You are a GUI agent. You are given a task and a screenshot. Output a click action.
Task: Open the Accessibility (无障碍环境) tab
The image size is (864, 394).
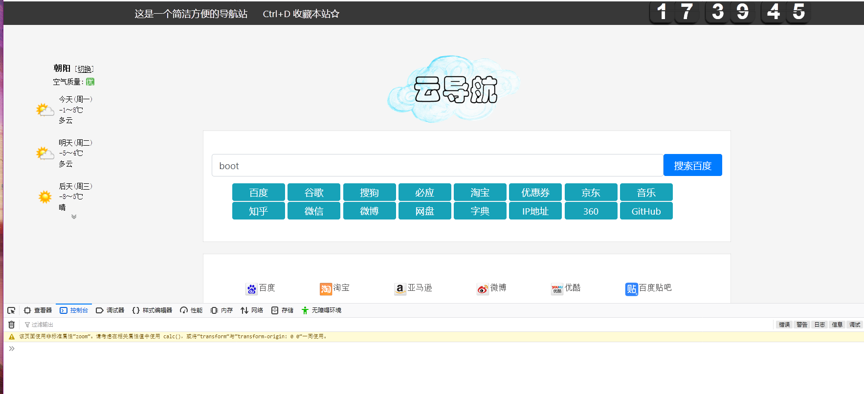(x=321, y=310)
